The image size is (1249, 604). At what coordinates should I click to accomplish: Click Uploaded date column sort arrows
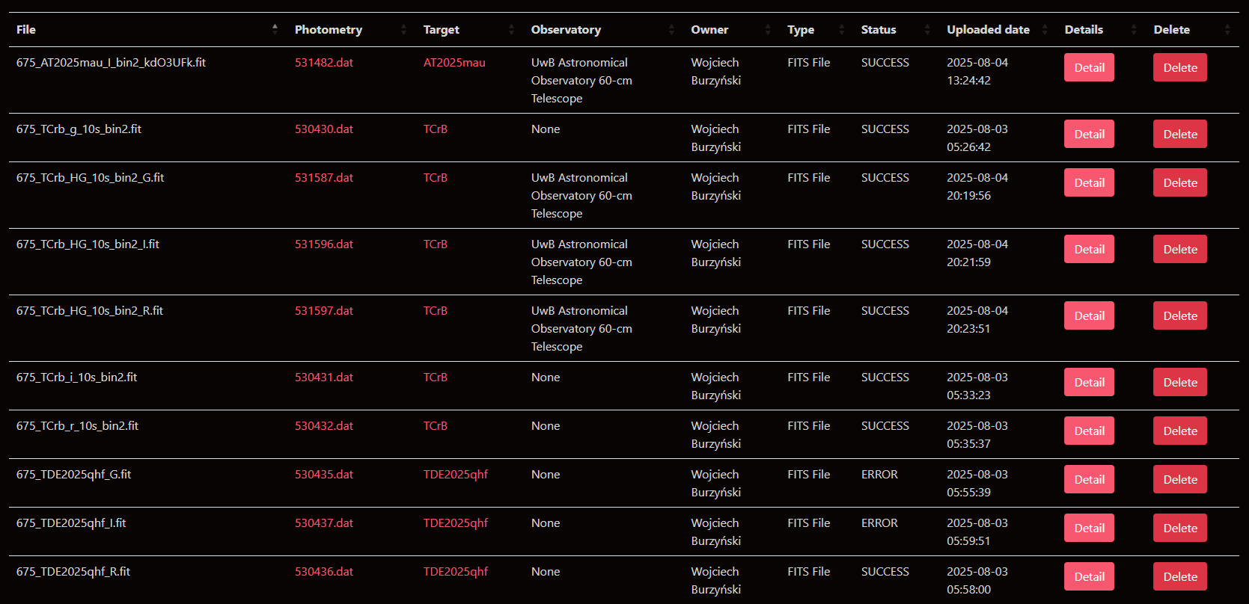(1045, 29)
